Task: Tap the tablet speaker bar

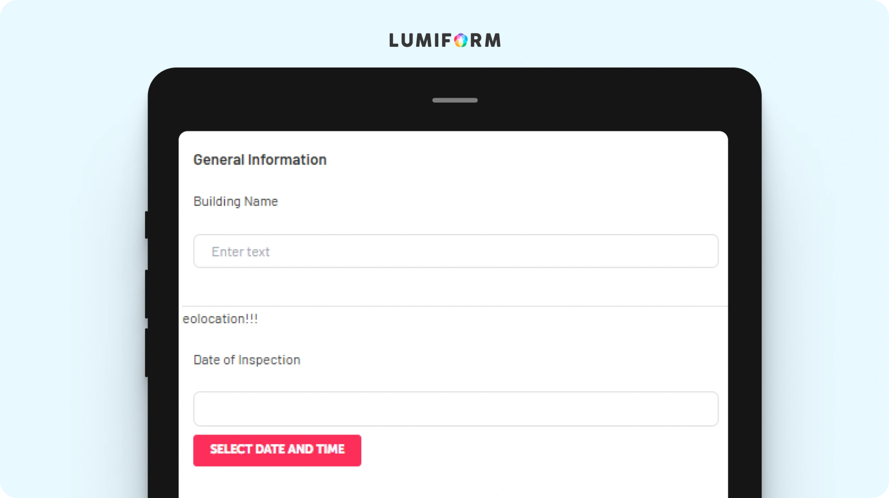Action: point(455,100)
